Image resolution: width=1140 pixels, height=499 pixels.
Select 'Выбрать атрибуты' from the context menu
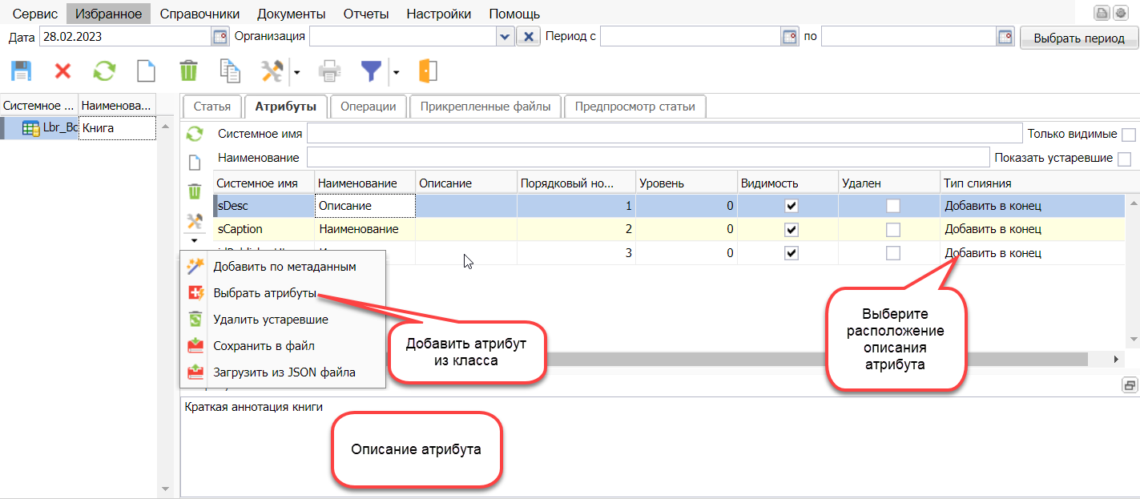(264, 293)
